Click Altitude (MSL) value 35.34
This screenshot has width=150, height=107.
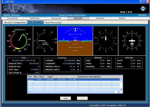click(72, 67)
